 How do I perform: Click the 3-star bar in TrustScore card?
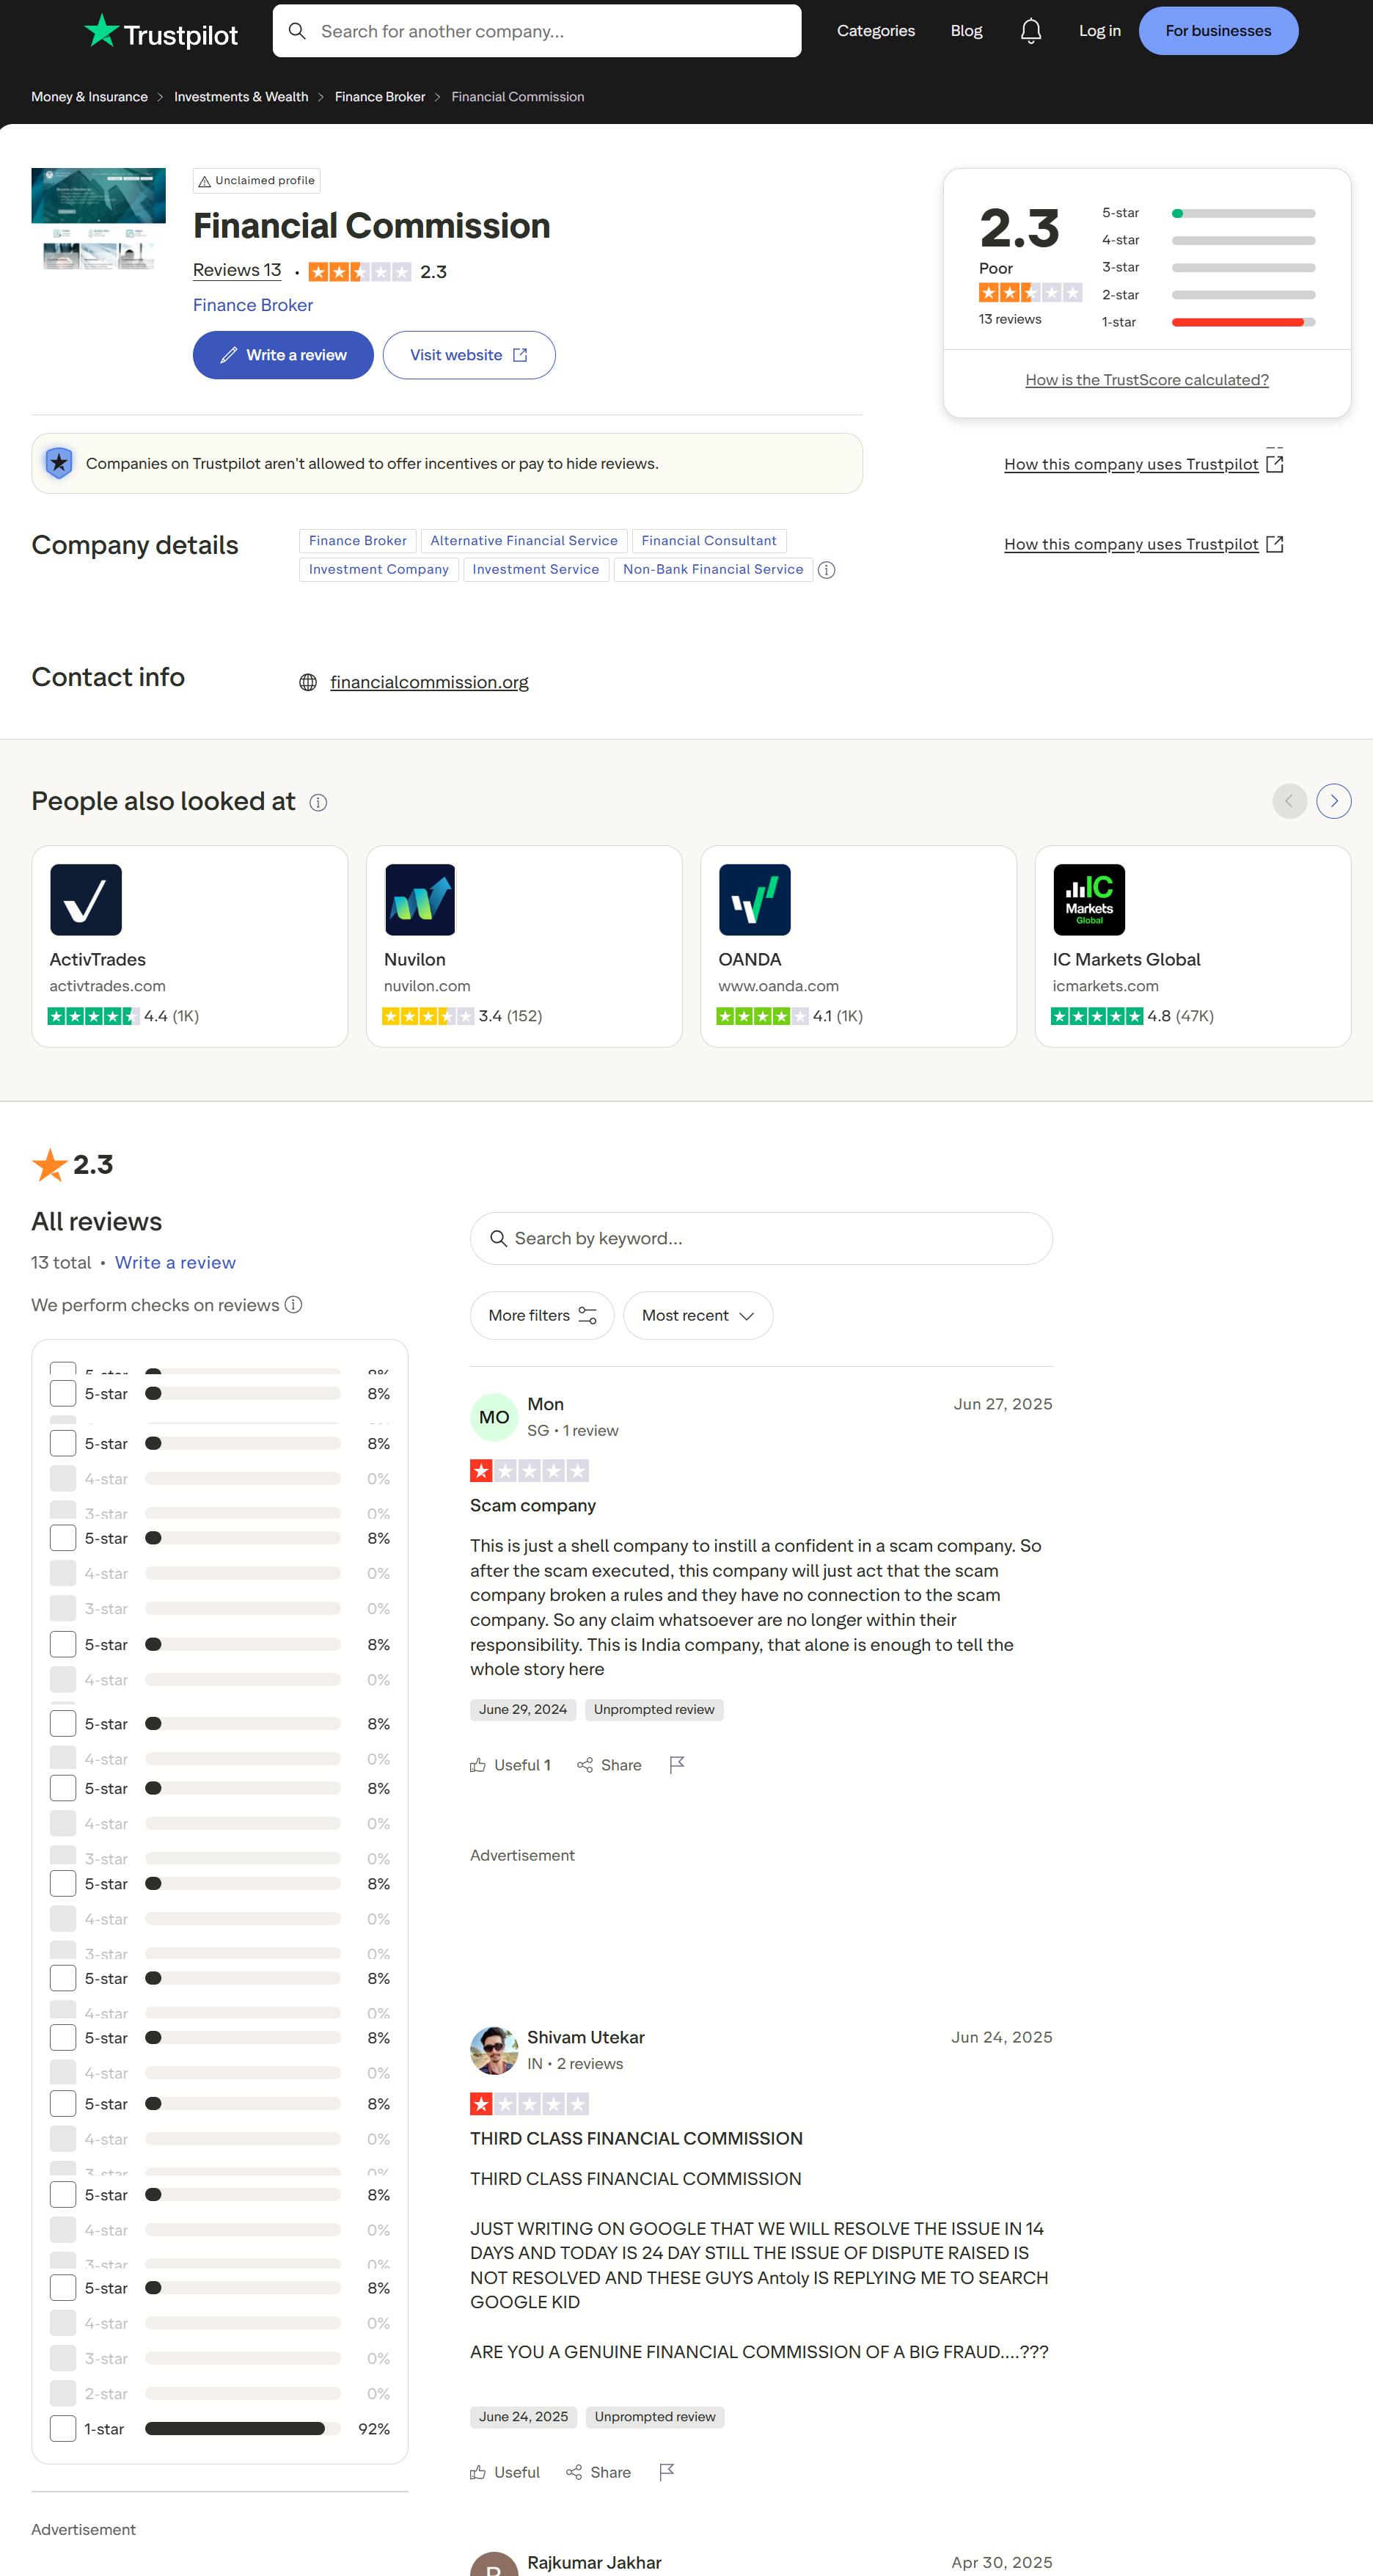[x=1243, y=268]
